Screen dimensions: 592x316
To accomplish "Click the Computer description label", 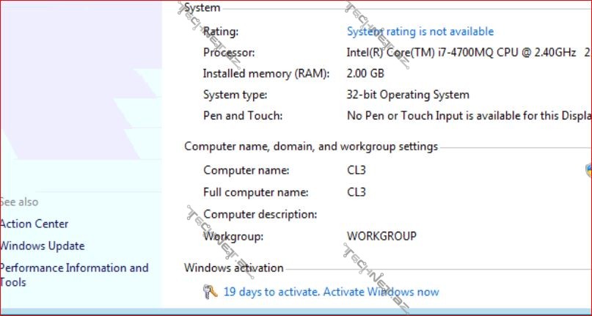I will [x=260, y=214].
